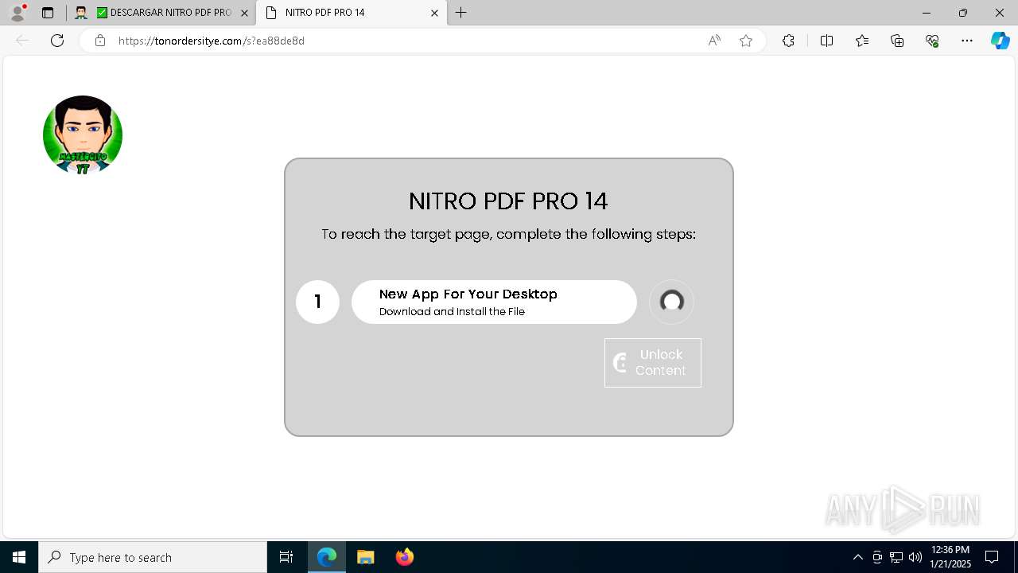The image size is (1018, 573).
Task: Select the NITRO PDF PRO 14 tab
Action: pyautogui.click(x=351, y=13)
